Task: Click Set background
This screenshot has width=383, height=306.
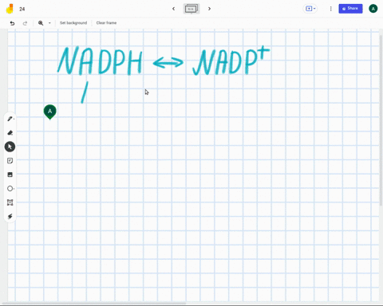Action: coord(73,23)
